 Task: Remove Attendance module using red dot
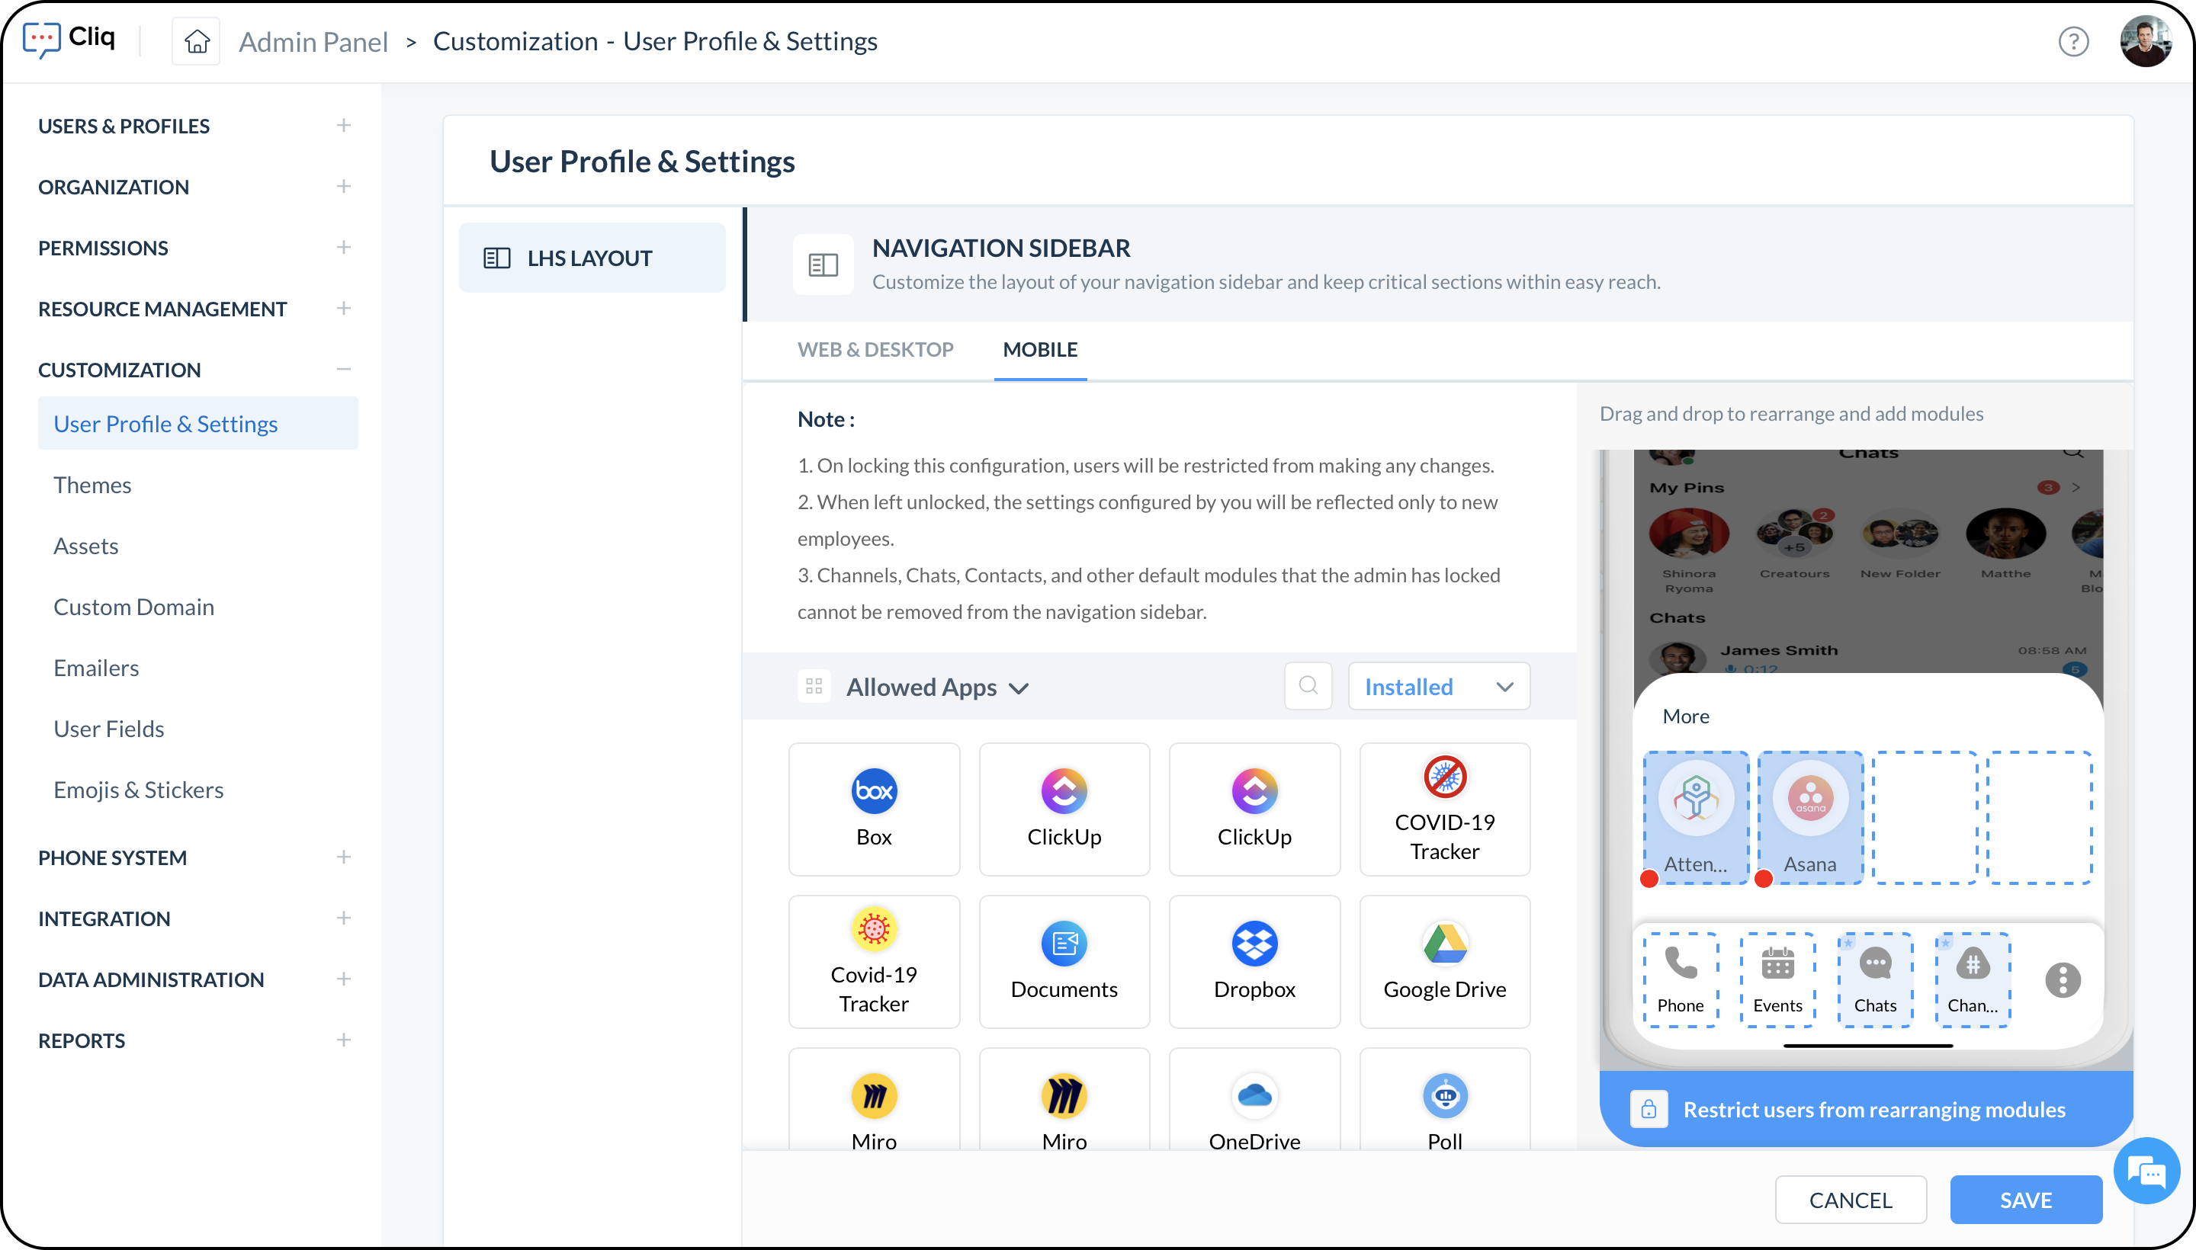[x=1649, y=878]
